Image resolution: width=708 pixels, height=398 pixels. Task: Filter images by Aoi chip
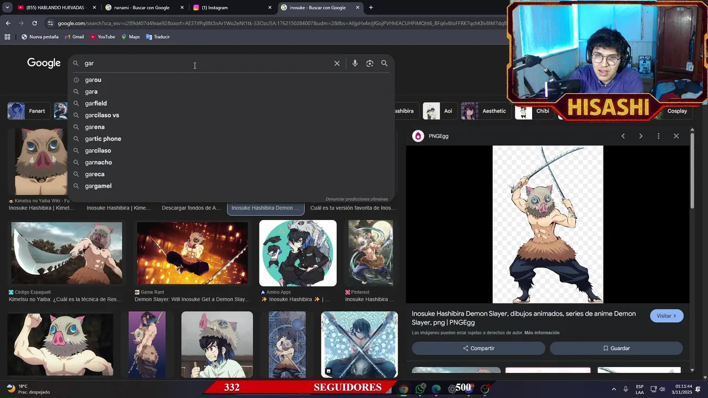coord(439,111)
